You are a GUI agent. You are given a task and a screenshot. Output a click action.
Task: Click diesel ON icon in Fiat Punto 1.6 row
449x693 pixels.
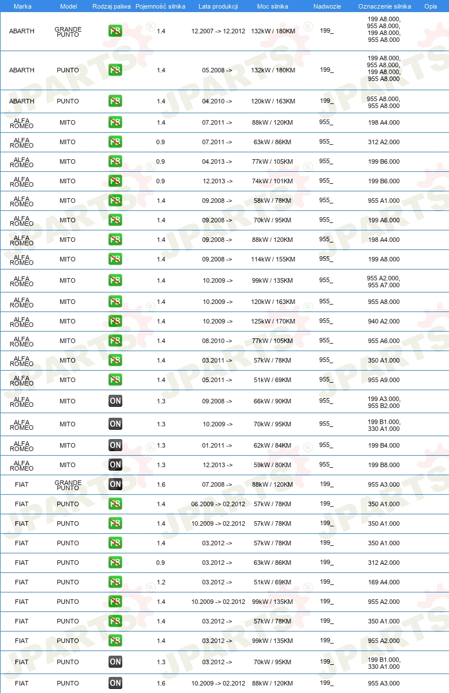point(115,683)
